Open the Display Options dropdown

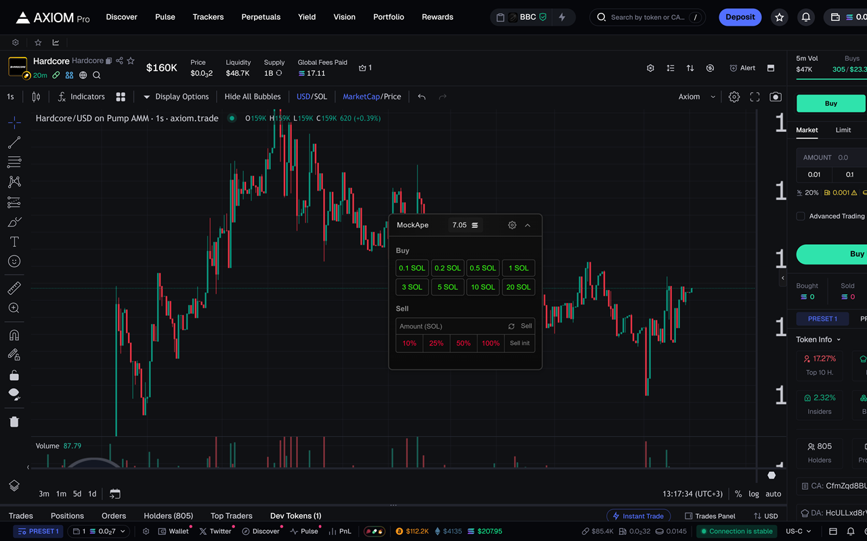(x=175, y=97)
